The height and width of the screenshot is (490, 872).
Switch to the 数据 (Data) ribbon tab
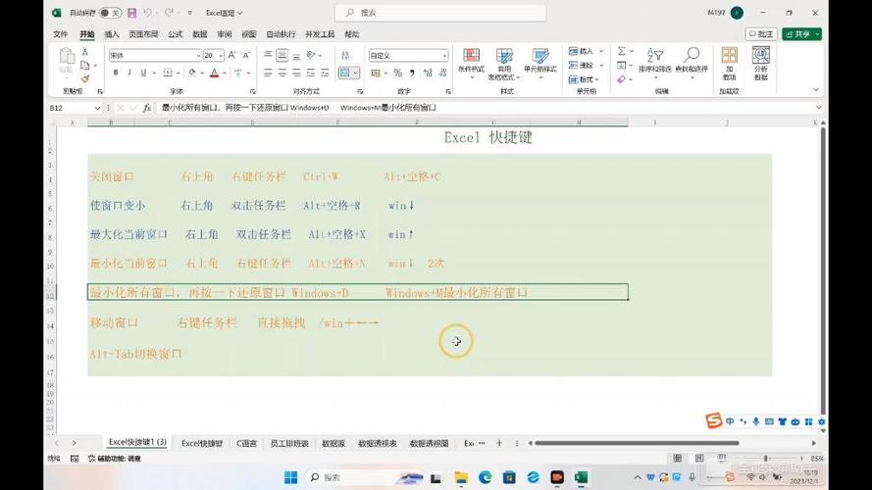(200, 34)
